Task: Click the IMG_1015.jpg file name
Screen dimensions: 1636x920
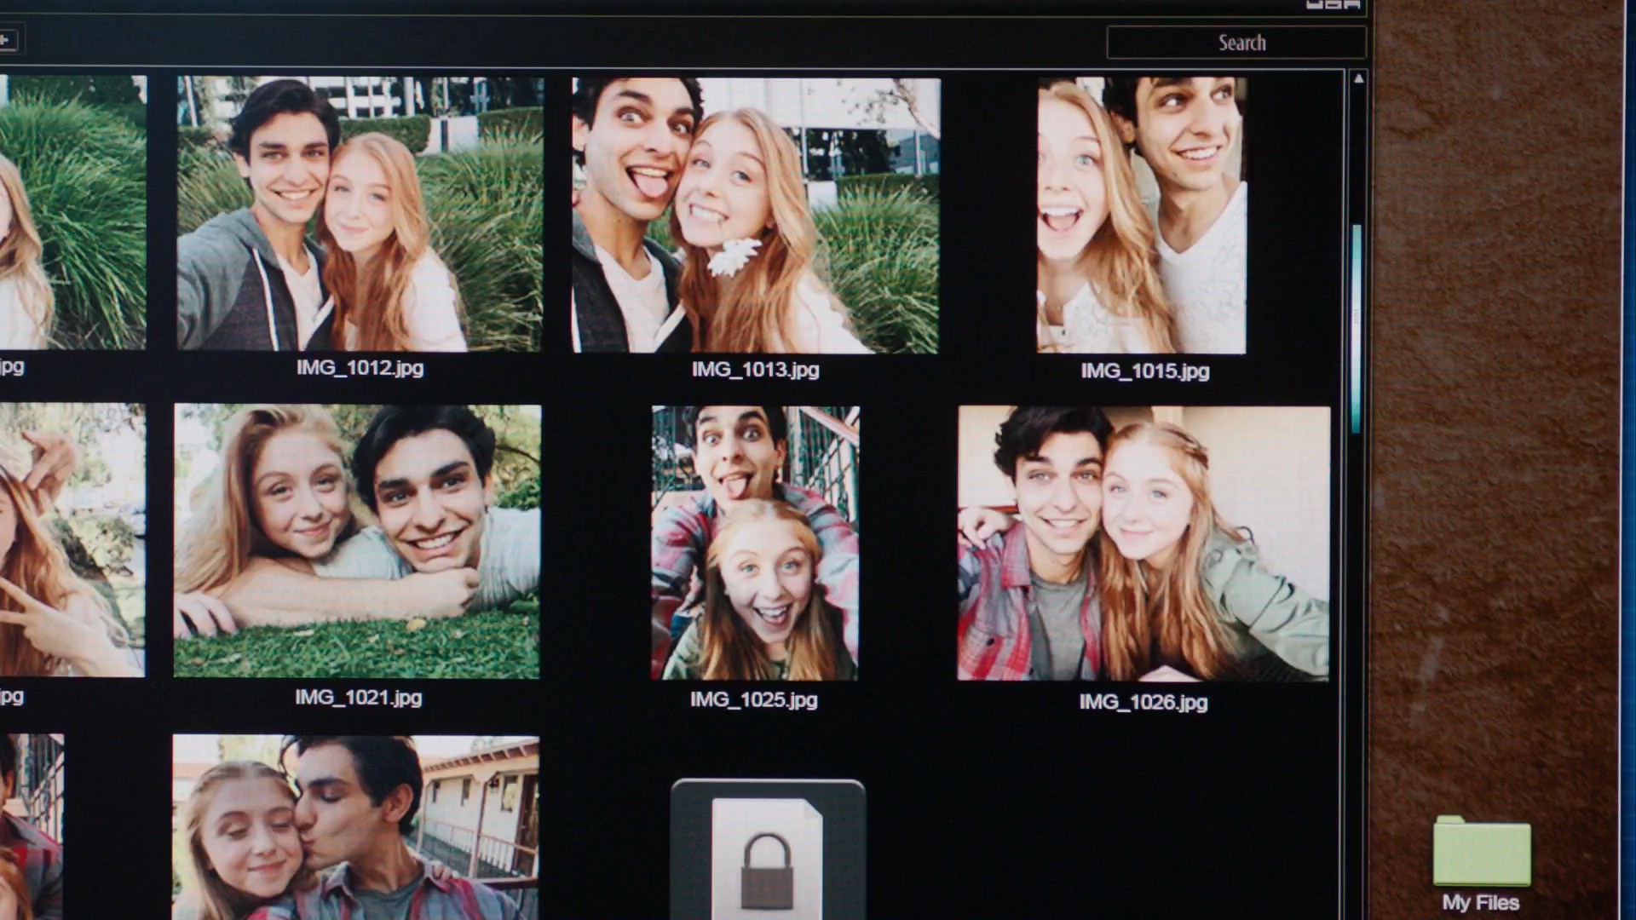Action: pyautogui.click(x=1144, y=371)
